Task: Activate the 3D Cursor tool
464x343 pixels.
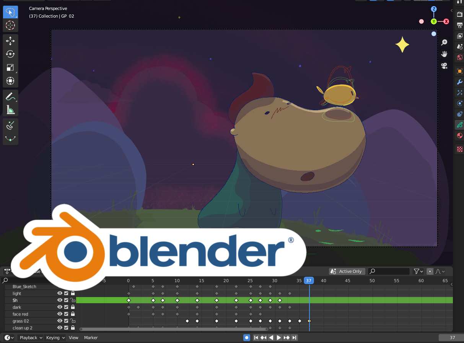Action: [x=10, y=26]
